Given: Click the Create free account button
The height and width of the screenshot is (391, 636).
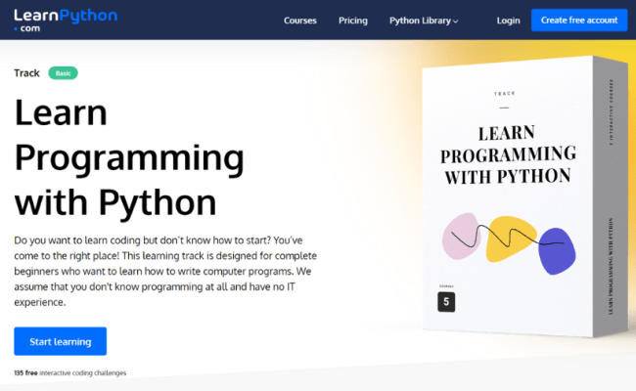Looking at the screenshot, I should pyautogui.click(x=579, y=20).
